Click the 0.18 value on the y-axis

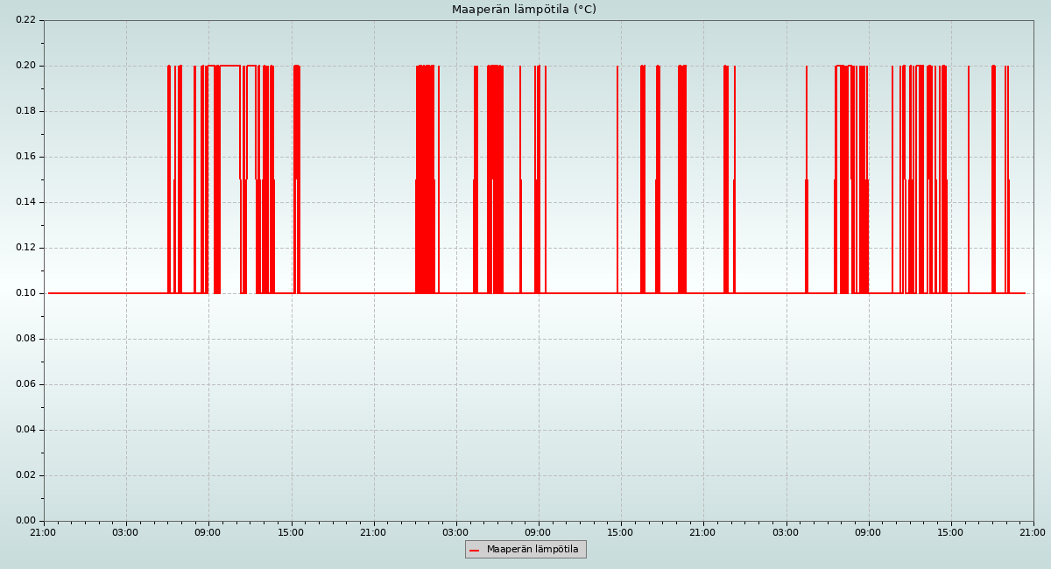coord(25,111)
